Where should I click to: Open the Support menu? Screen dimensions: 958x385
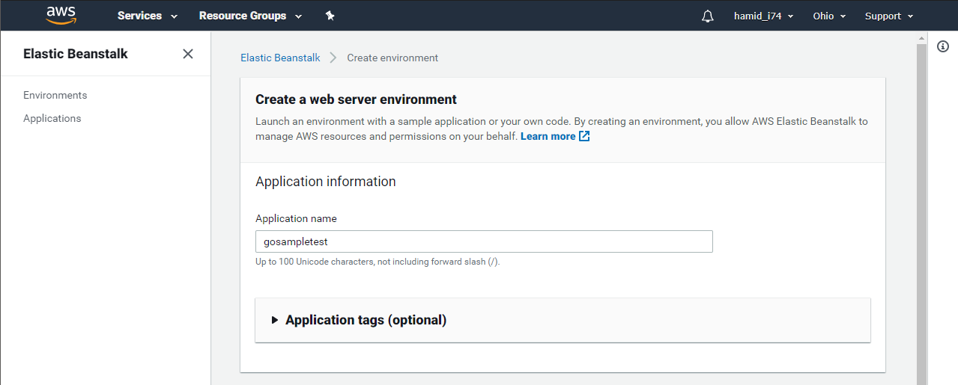coord(889,16)
